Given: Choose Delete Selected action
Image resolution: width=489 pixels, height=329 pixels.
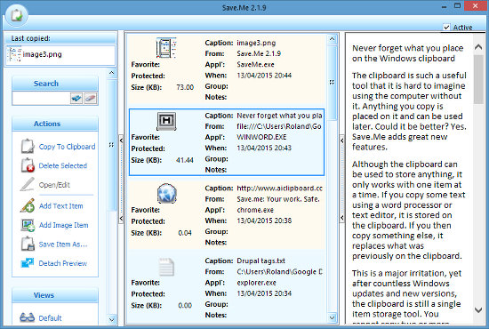Looking at the screenshot, I should [63, 165].
